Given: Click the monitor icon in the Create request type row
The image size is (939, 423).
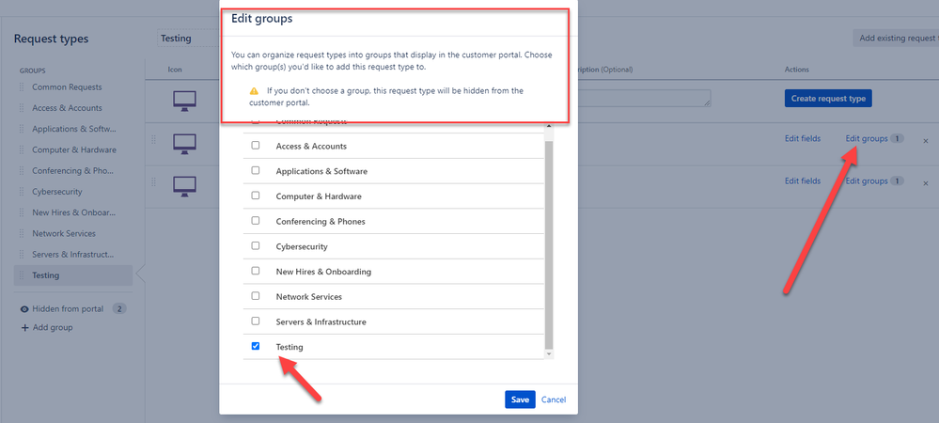Looking at the screenshot, I should [x=184, y=101].
